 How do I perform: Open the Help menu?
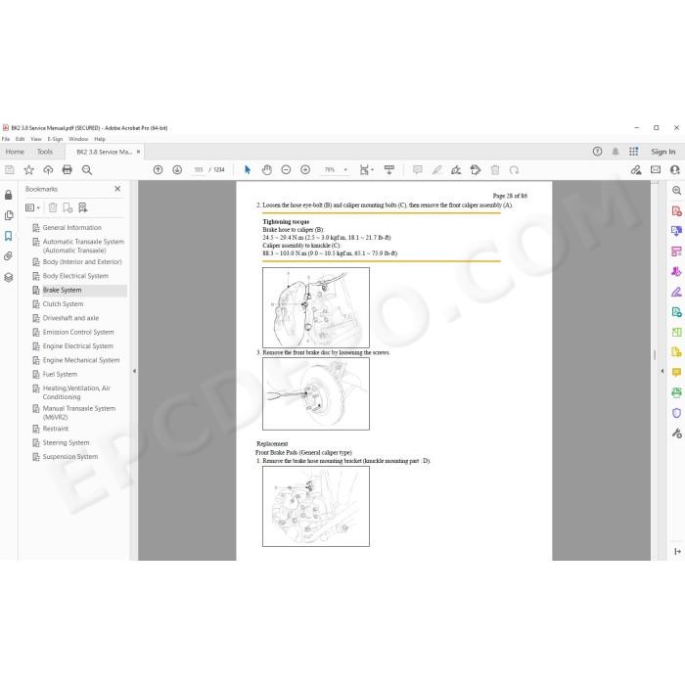[x=100, y=139]
